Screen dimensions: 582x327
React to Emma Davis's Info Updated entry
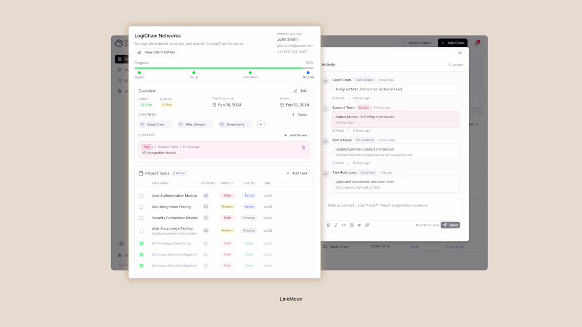click(x=338, y=163)
